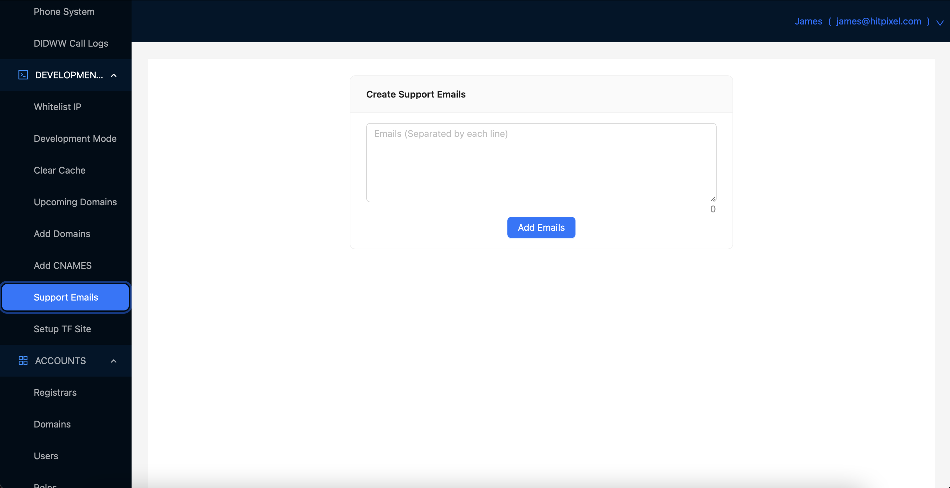Select the Domains tree item
The height and width of the screenshot is (488, 950).
tap(52, 424)
